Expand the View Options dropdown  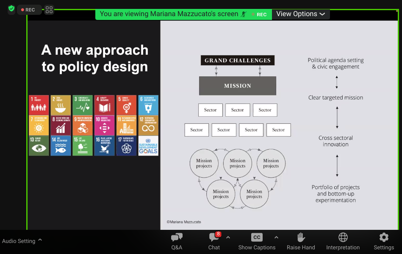300,14
